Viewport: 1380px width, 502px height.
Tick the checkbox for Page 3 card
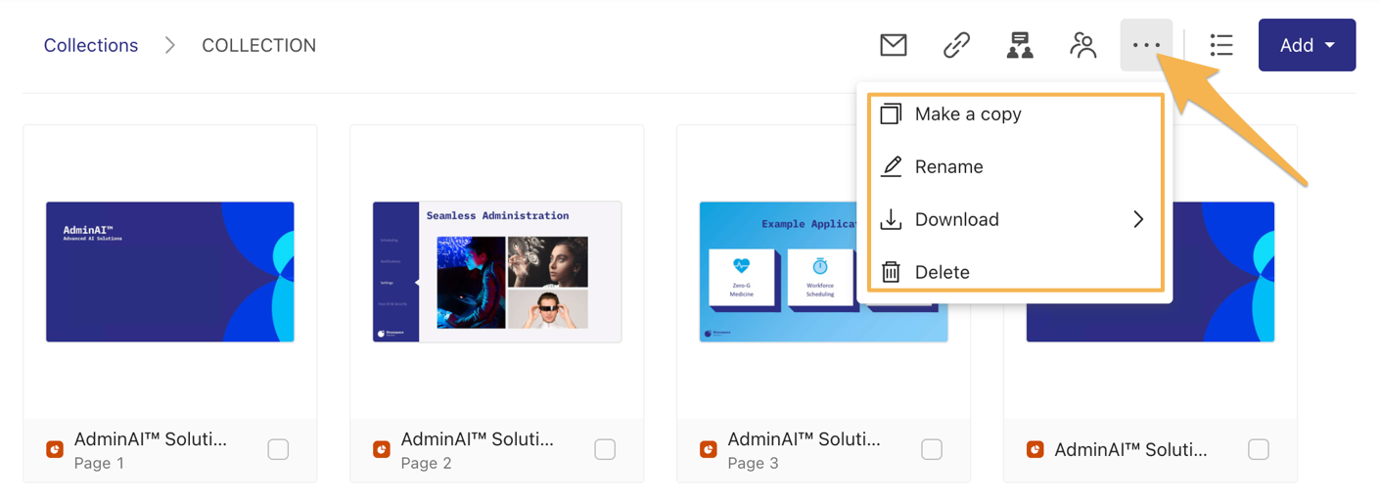pos(932,449)
